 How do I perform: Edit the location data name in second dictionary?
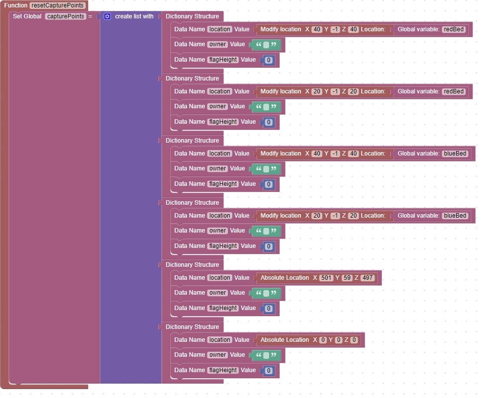[x=219, y=91]
